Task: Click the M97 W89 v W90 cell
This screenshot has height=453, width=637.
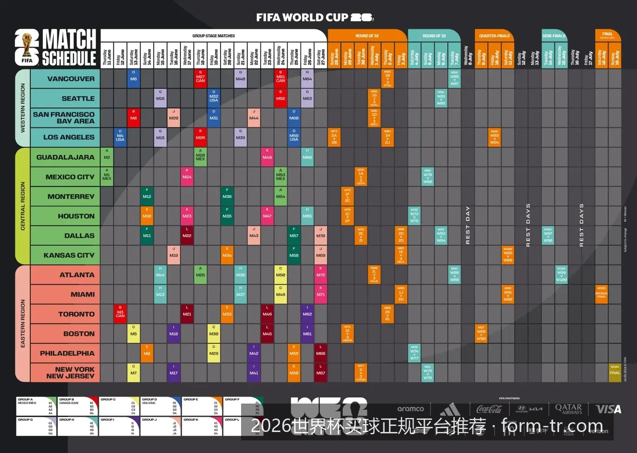Action: 481,334
